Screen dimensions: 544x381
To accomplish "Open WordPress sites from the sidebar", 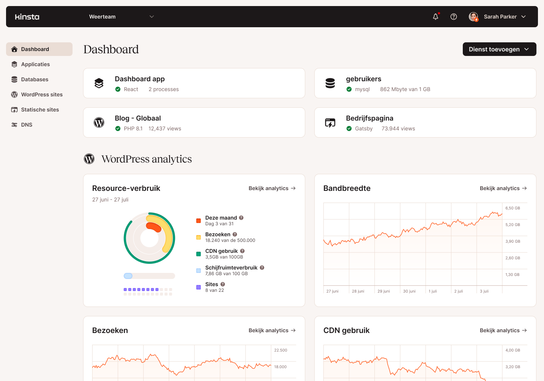I will click(x=41, y=94).
